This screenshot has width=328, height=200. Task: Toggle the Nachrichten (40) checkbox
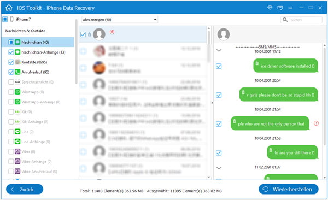[x=11, y=42]
